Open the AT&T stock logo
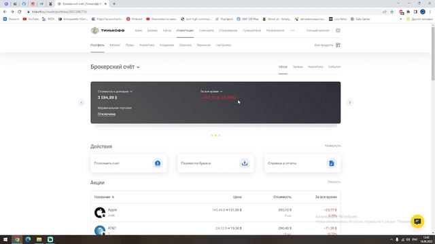Viewport: 435px width, 244px height. (100, 230)
